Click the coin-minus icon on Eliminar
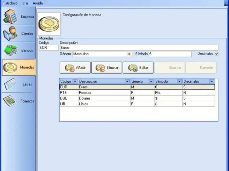 (100, 68)
